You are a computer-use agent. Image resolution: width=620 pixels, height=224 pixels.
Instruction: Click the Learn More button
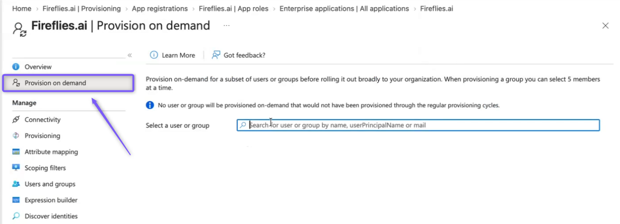click(173, 55)
